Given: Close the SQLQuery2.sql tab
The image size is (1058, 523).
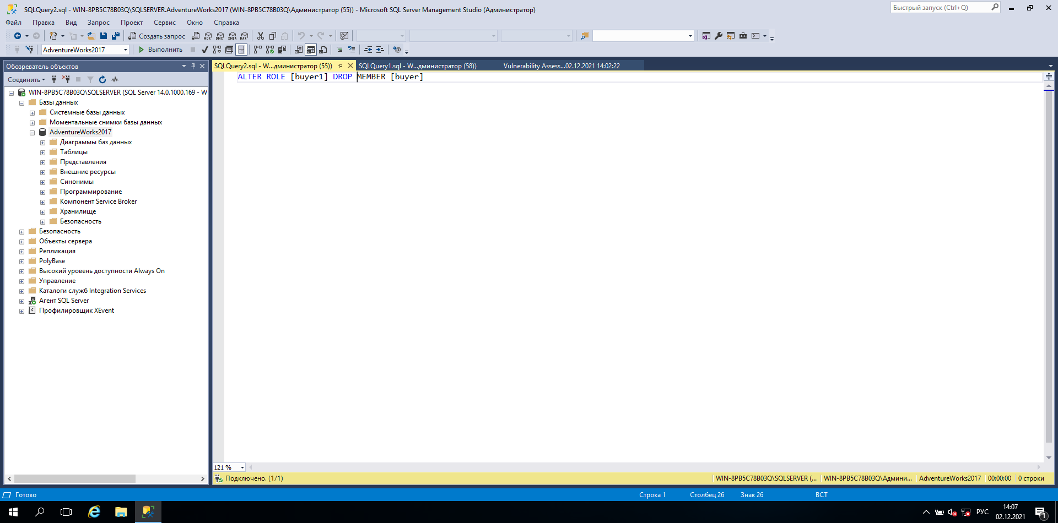Looking at the screenshot, I should pyautogui.click(x=350, y=66).
